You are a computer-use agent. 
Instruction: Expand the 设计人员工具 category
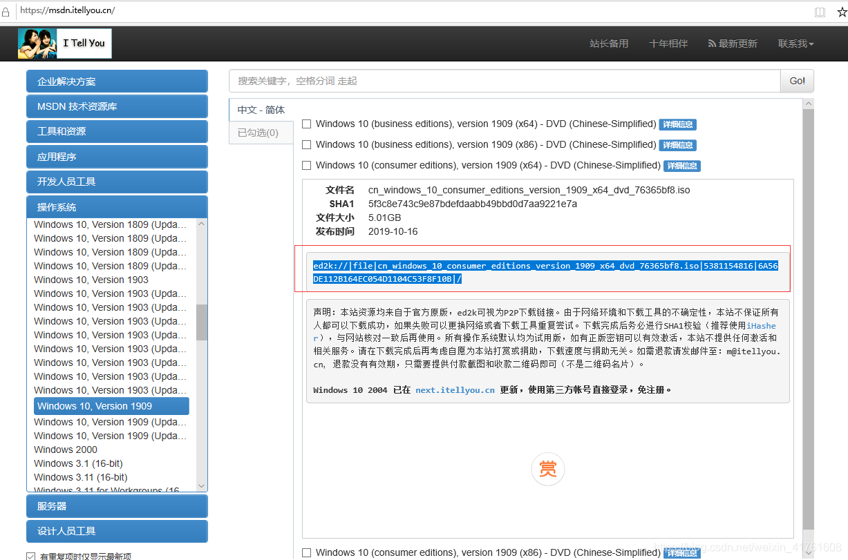coord(116,531)
